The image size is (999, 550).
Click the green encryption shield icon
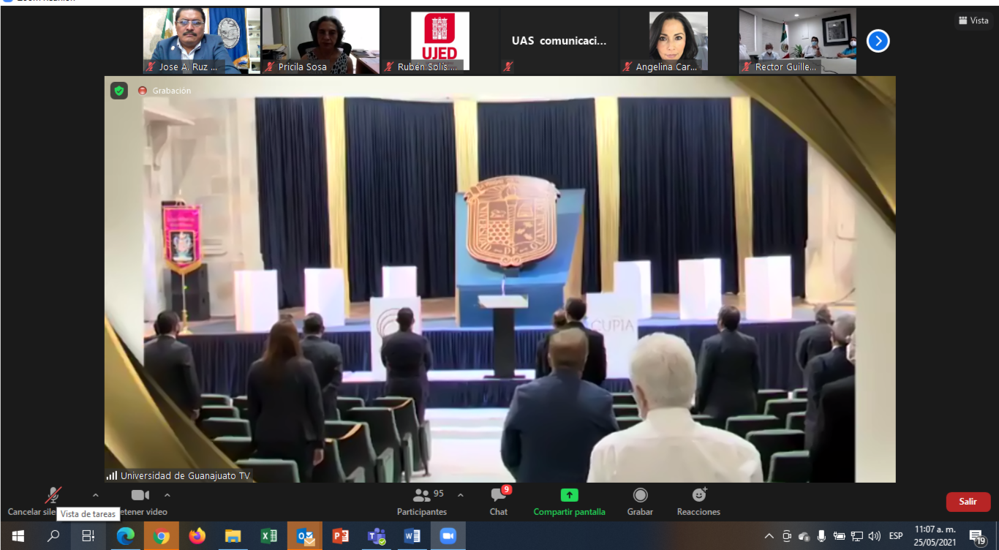(x=119, y=91)
